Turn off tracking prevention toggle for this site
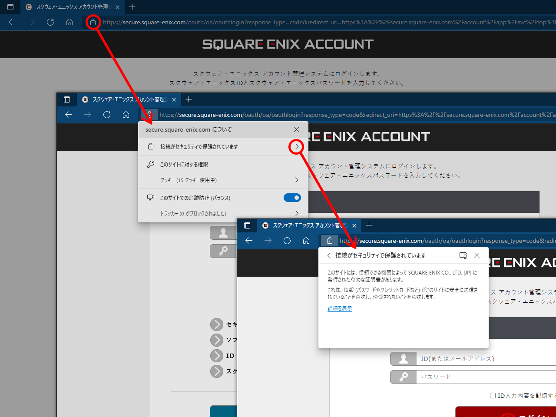The width and height of the screenshot is (556, 417). [x=292, y=198]
